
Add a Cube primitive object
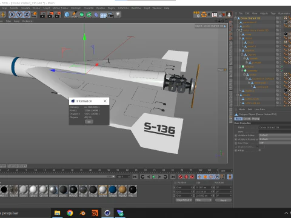pos(67,15)
